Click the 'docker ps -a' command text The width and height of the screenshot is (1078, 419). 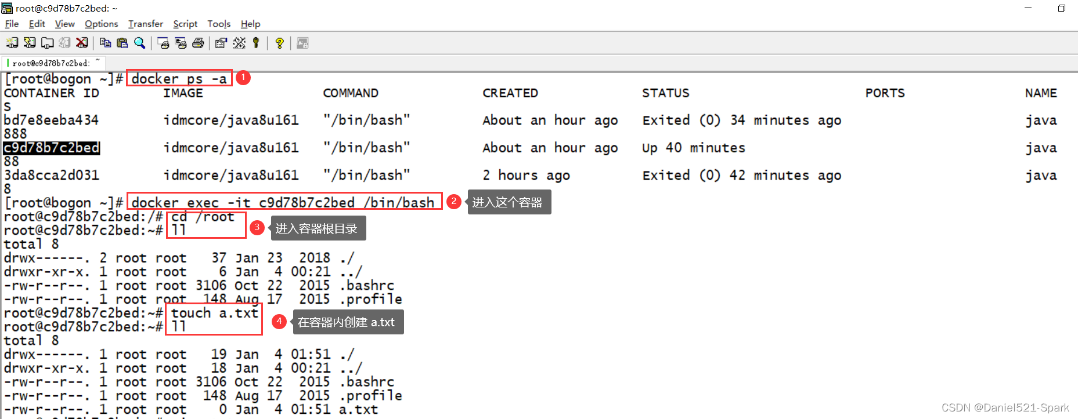[x=179, y=79]
